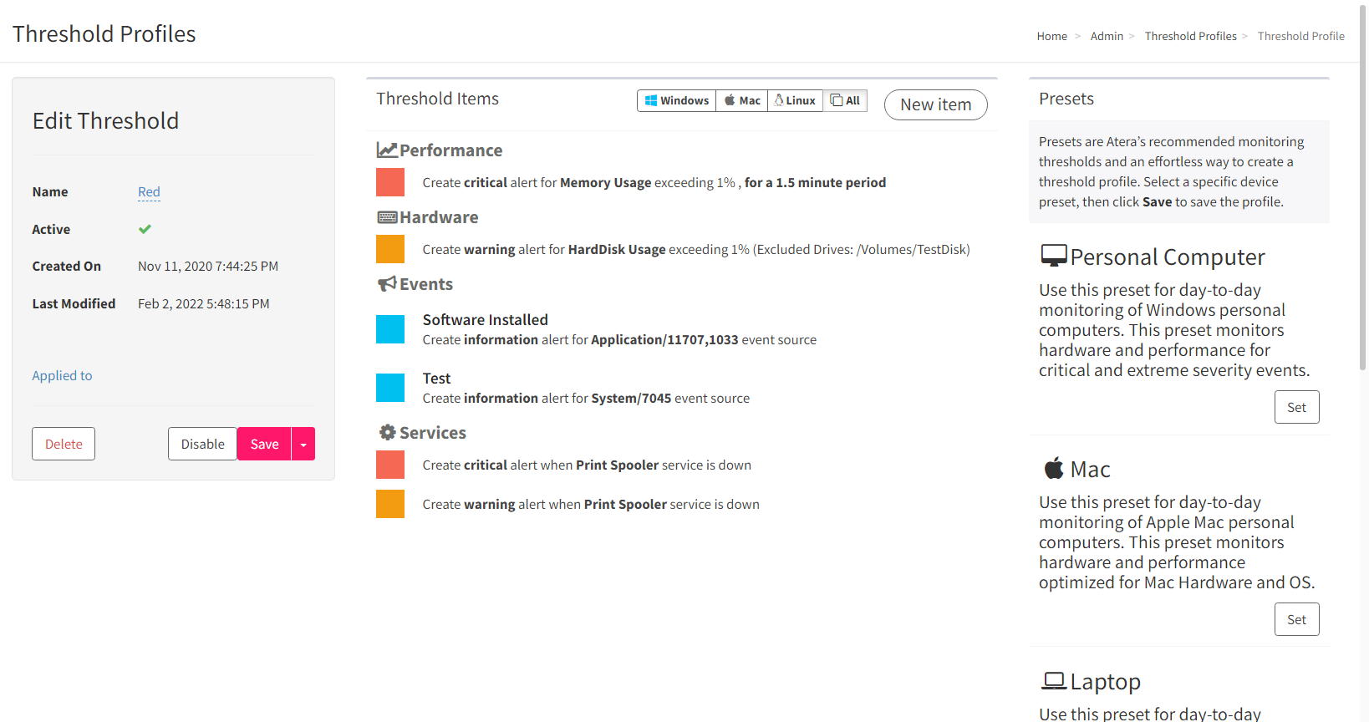
Task: Click the Laptop preset icon
Action: [x=1053, y=681]
